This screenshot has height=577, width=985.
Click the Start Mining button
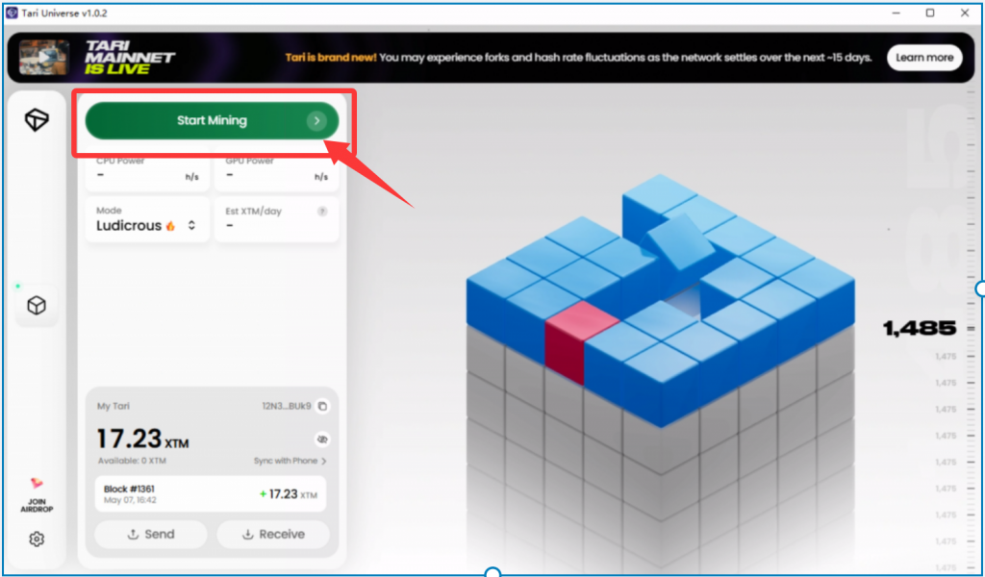tap(212, 120)
